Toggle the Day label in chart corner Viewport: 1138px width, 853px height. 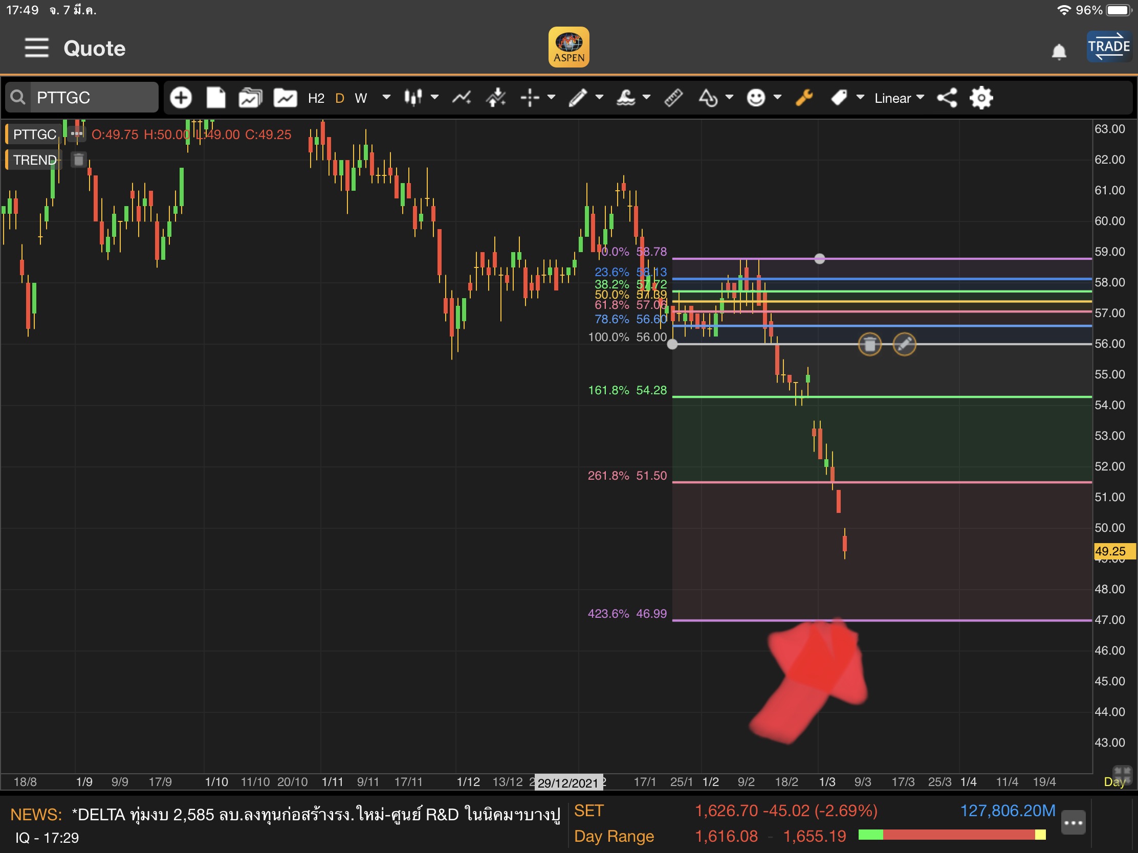tap(1114, 782)
